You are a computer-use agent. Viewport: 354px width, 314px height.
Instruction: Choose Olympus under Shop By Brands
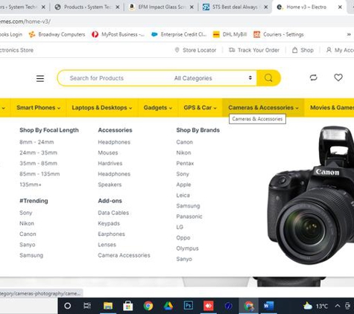pyautogui.click(x=188, y=249)
